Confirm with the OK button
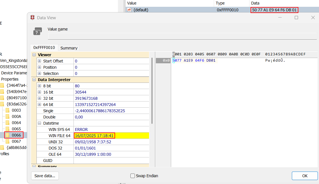The width and height of the screenshot is (319, 184). (x=305, y=176)
